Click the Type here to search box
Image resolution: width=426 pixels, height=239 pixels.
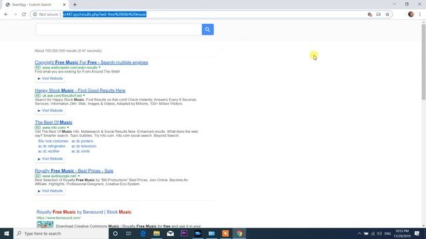pyautogui.click(x=61, y=233)
